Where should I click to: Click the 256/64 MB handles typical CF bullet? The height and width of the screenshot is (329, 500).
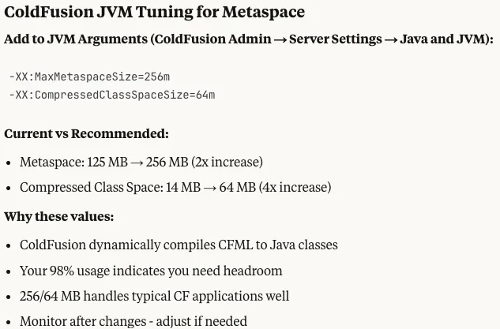[154, 296]
